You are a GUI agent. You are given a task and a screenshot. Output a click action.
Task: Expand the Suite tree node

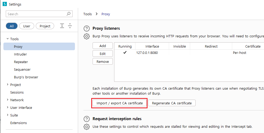pos(7,115)
